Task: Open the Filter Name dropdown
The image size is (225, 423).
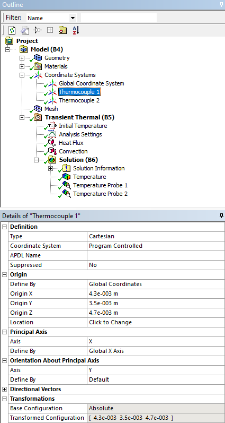Action: tap(73, 18)
